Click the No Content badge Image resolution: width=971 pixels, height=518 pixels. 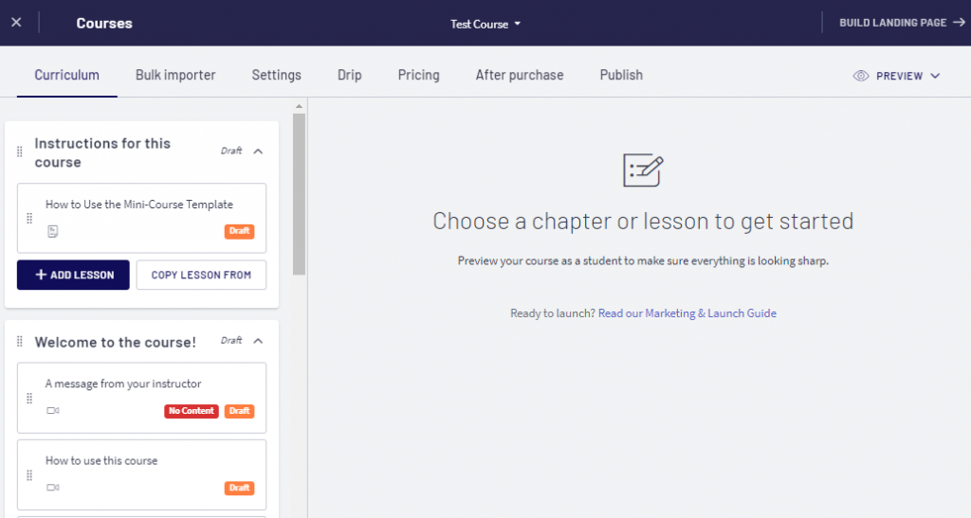[x=192, y=411]
